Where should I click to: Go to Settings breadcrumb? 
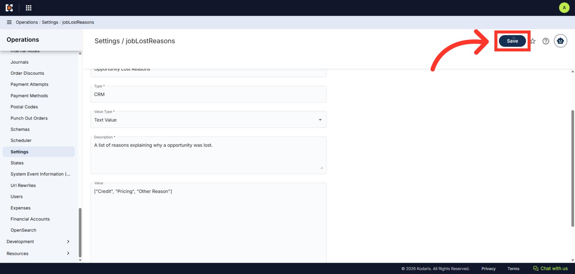tap(50, 22)
